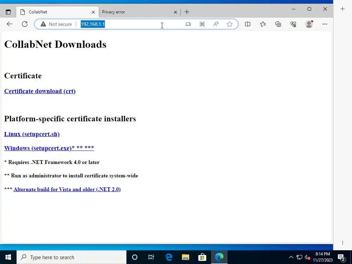Click the Run as administrator note

[71, 176]
